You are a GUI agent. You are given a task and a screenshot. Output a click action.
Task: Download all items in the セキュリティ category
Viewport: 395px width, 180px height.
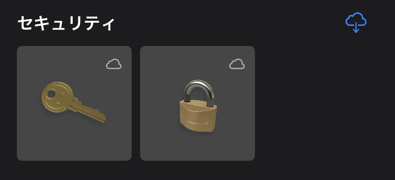356,22
